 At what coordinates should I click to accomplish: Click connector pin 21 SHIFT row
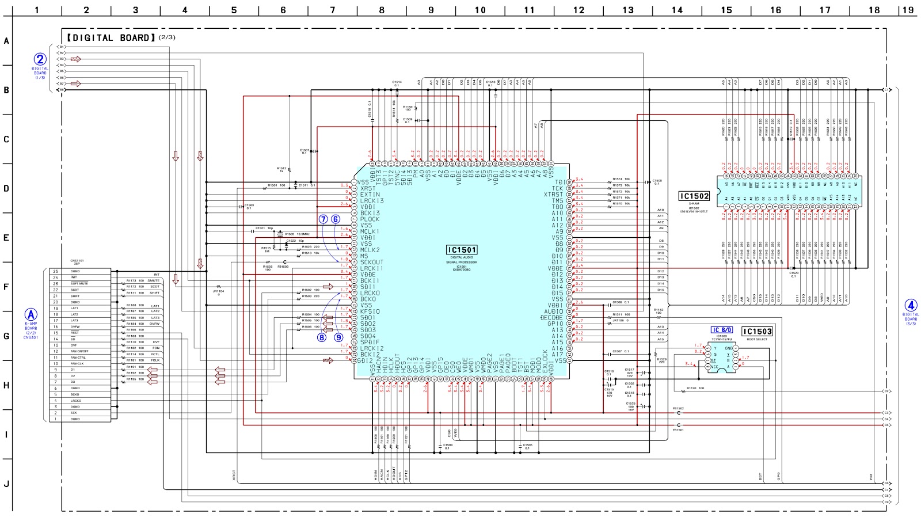[x=79, y=296]
